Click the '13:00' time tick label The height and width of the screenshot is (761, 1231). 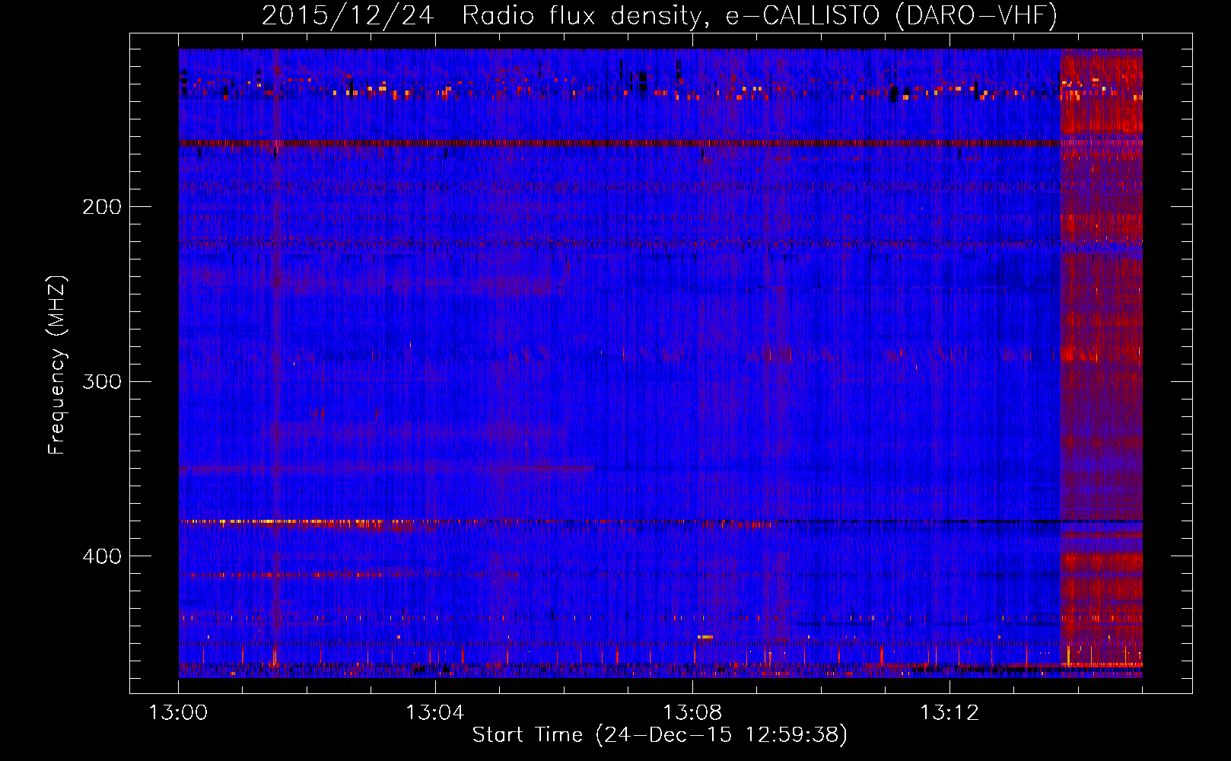[x=179, y=713]
